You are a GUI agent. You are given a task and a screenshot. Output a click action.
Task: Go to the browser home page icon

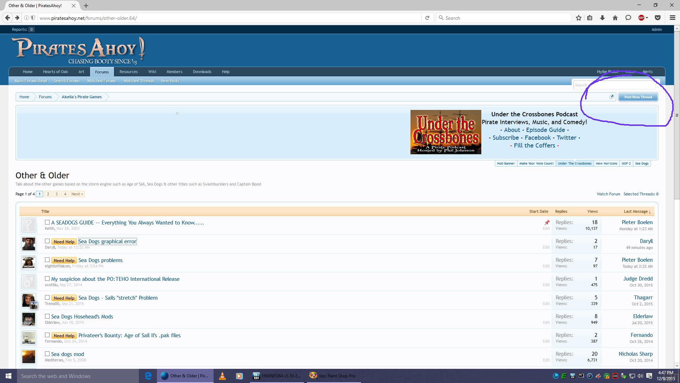coord(615,18)
